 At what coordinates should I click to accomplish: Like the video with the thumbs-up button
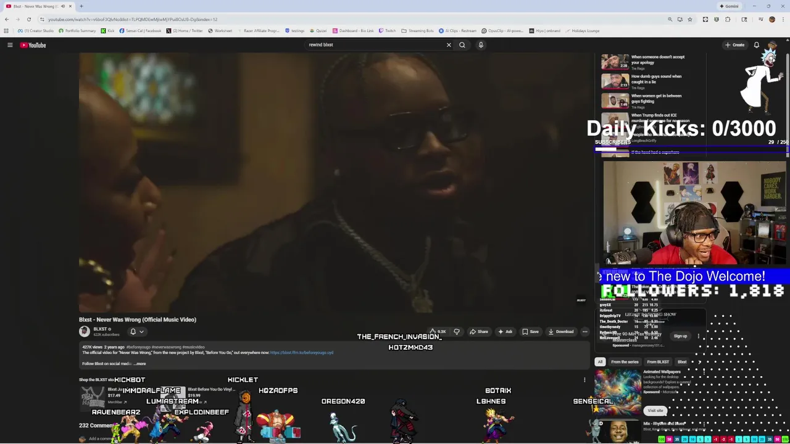[x=438, y=332]
